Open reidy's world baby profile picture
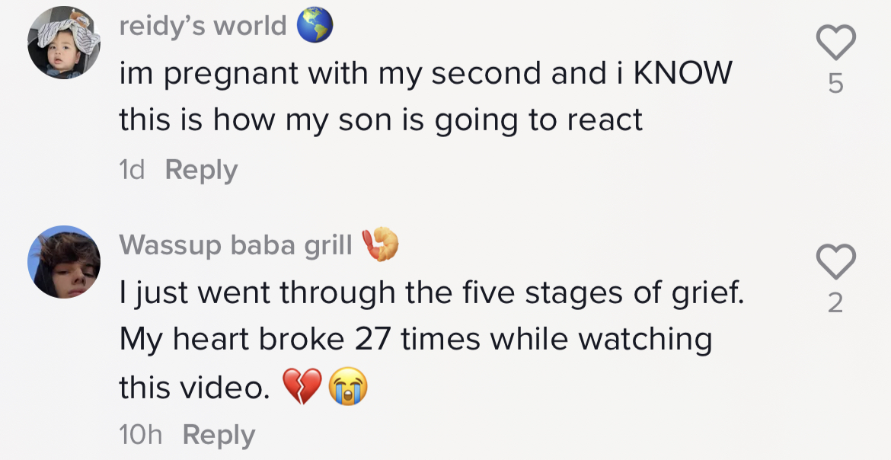This screenshot has height=460, width=891. (64, 43)
